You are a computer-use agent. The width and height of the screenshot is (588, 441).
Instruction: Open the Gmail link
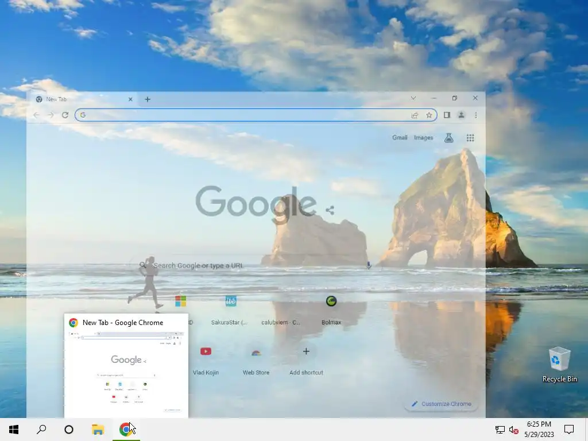(400, 138)
